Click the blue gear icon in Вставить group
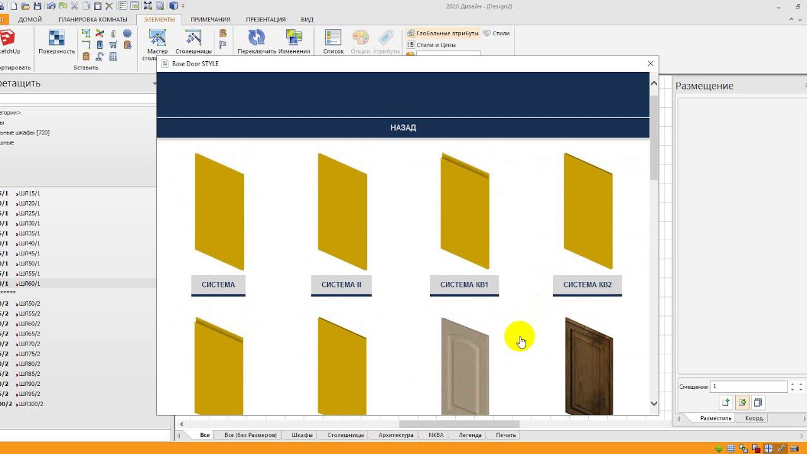This screenshot has height=454, width=807. 127,33
